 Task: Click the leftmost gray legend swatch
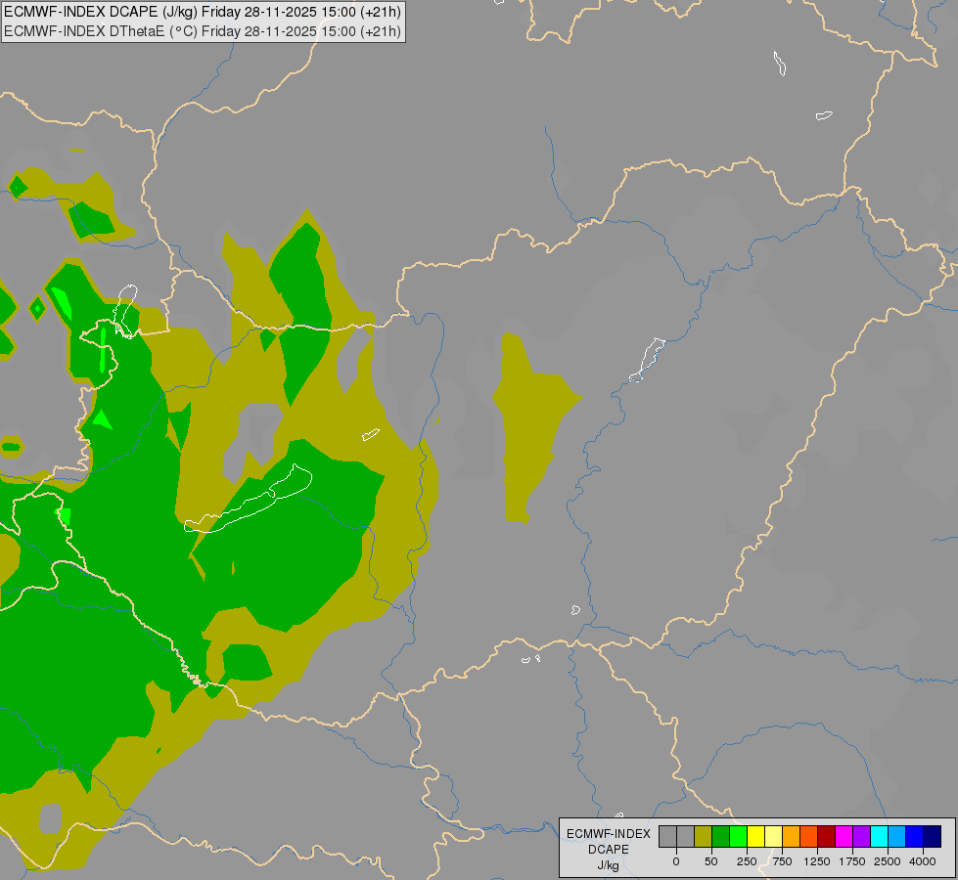point(667,837)
